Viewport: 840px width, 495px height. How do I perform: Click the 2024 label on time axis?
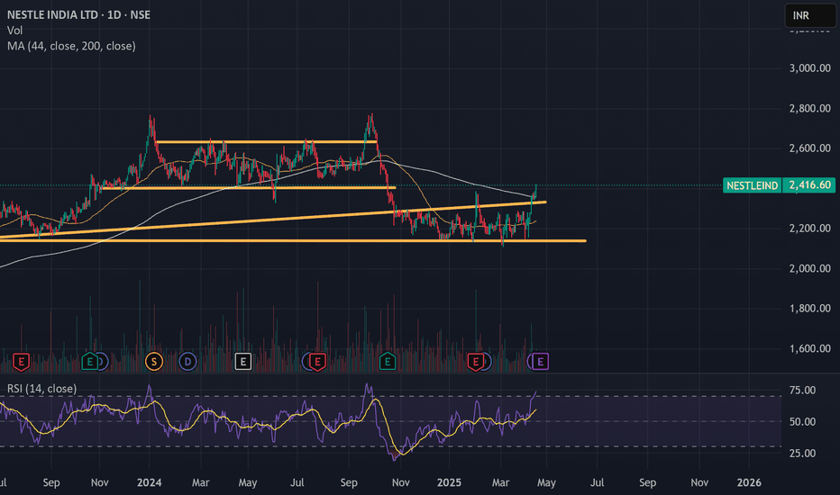pos(149,482)
